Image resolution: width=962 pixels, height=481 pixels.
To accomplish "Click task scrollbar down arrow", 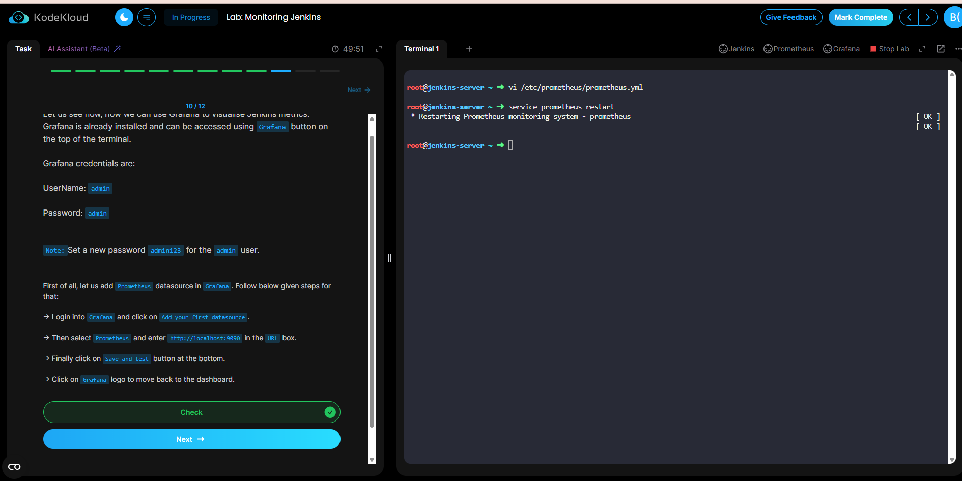I will point(372,460).
